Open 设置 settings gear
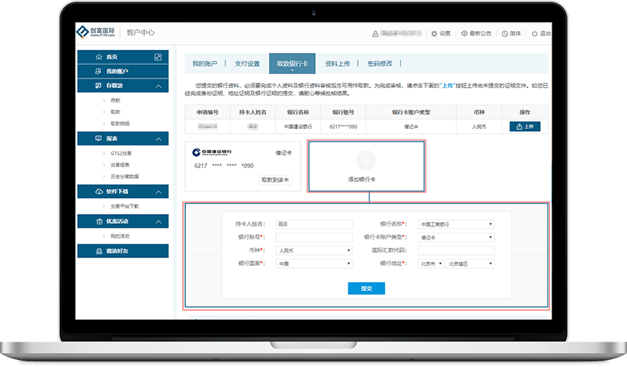This screenshot has height=367, width=627. 434,33
